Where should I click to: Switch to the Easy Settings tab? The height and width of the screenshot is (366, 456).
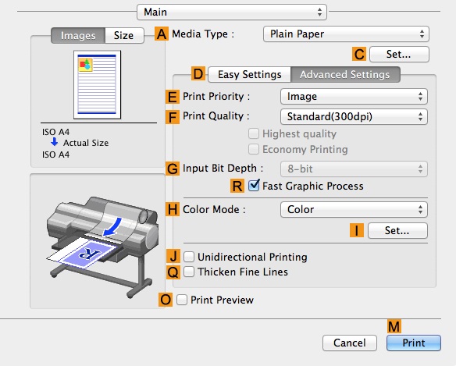coord(250,74)
